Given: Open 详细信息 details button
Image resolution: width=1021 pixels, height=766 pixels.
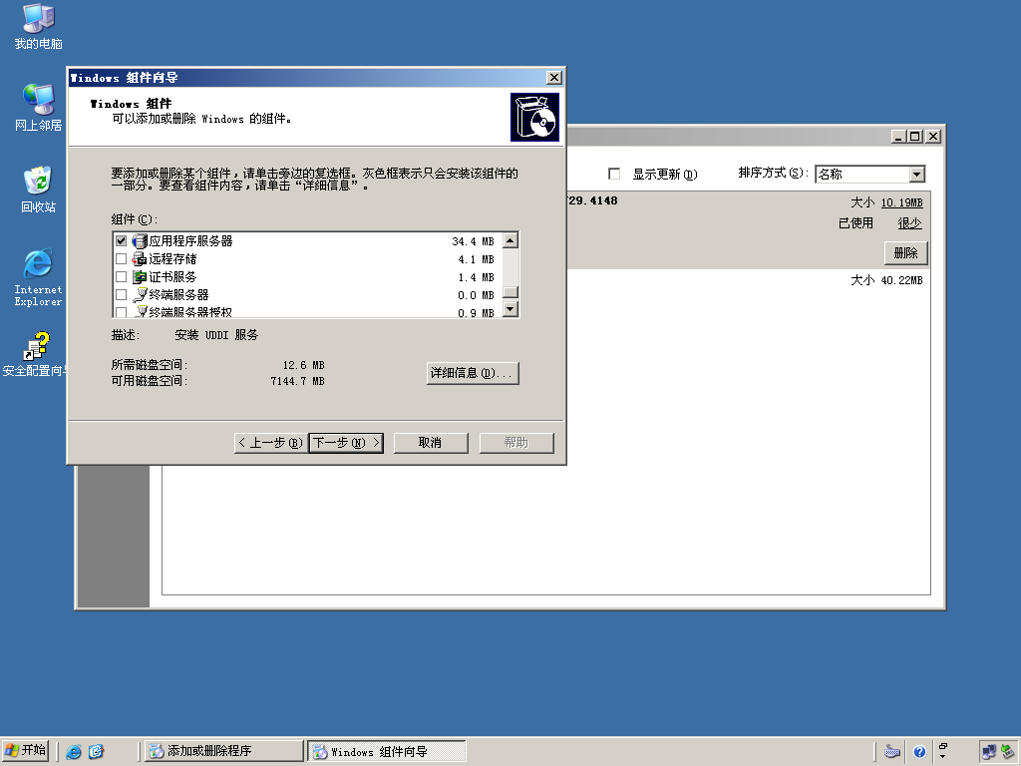Looking at the screenshot, I should coord(473,373).
